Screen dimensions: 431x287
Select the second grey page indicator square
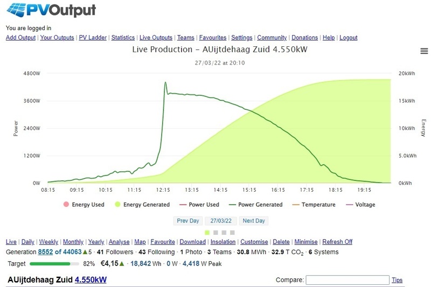point(224,233)
